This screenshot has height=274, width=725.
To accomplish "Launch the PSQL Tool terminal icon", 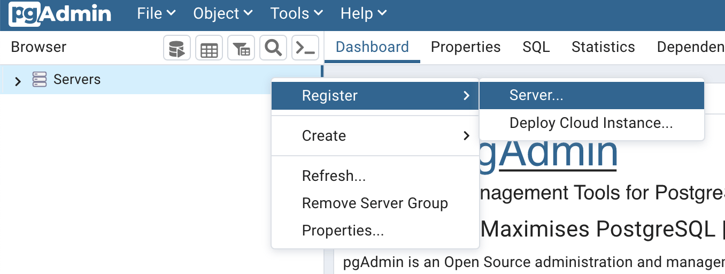I will tap(305, 48).
